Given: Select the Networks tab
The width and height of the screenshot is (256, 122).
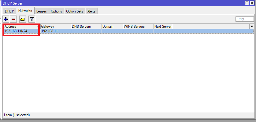Looking at the screenshot, I should click(x=25, y=11).
